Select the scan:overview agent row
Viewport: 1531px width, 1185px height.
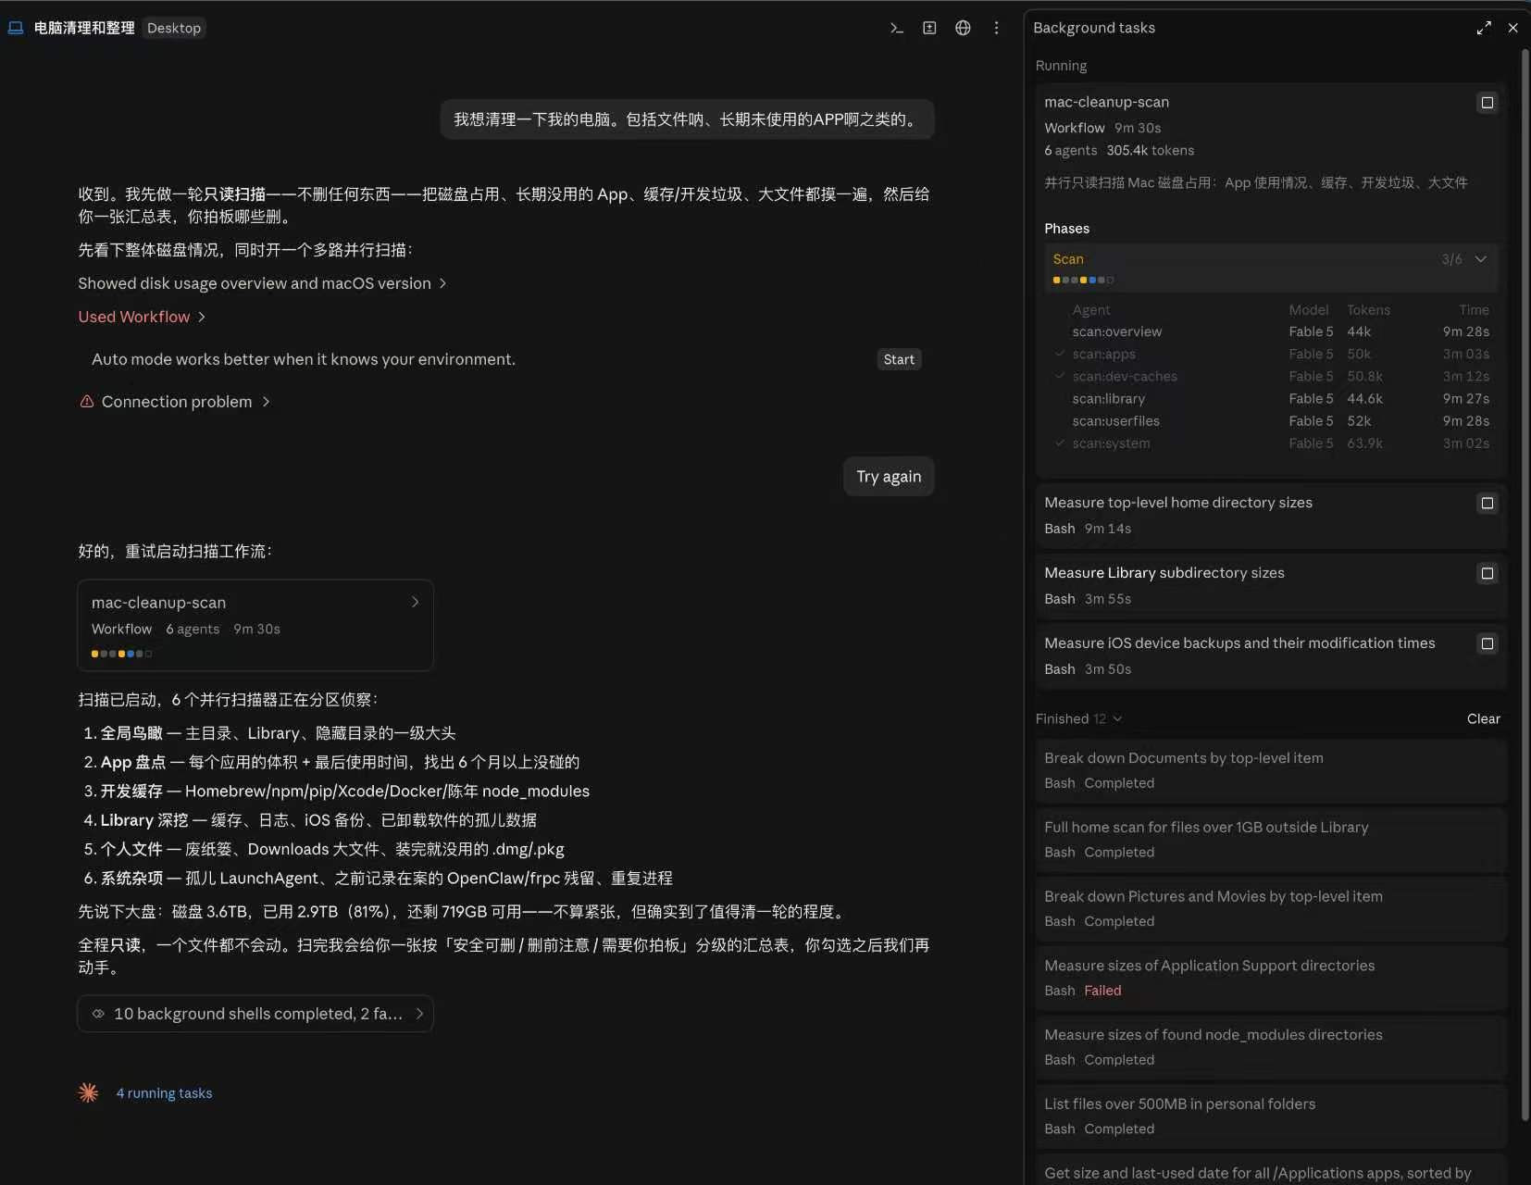coord(1272,332)
